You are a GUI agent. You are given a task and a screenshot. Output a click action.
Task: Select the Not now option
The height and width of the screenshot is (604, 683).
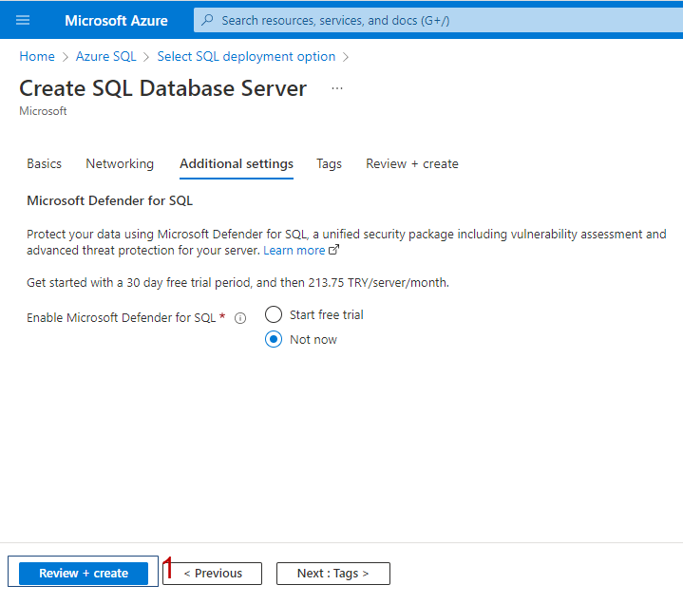tap(274, 339)
